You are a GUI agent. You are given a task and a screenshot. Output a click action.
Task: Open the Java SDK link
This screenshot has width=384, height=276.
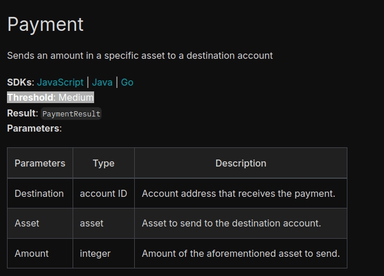102,82
